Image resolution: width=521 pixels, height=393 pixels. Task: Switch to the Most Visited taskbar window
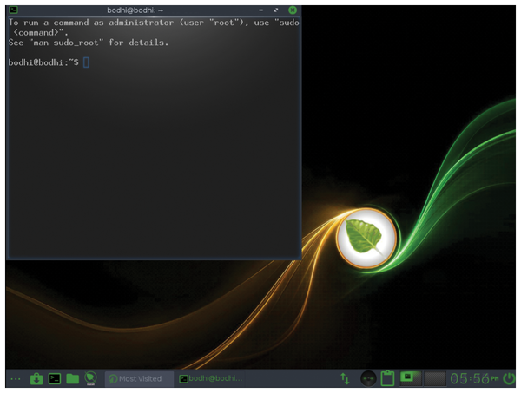coord(139,379)
